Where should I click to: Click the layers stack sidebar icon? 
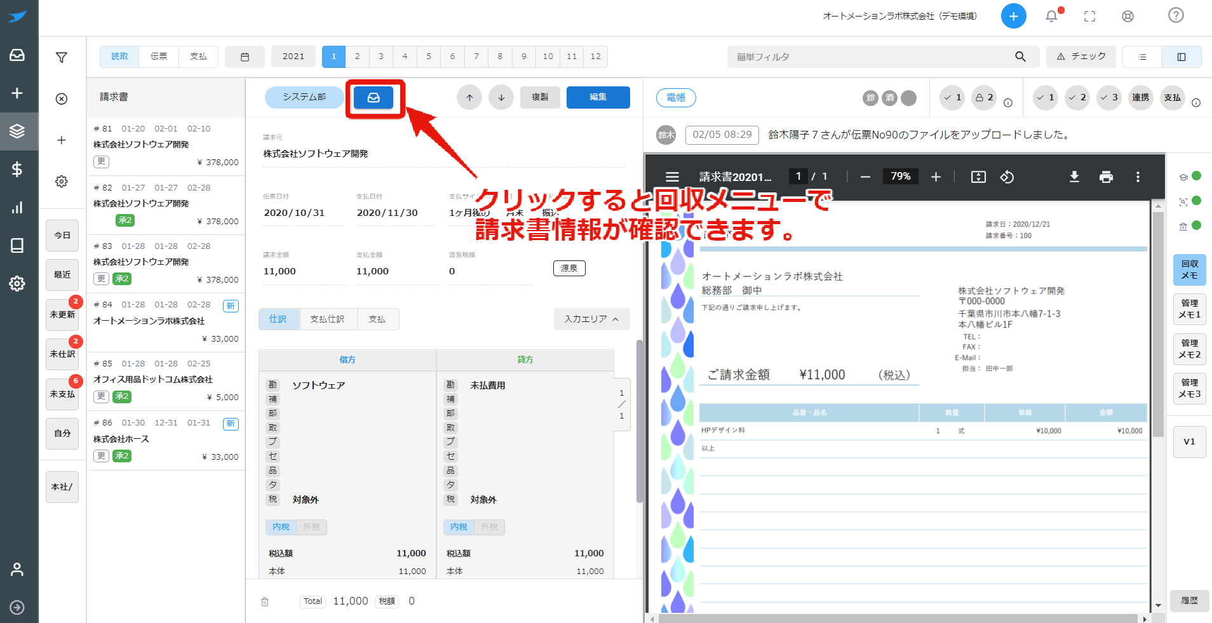17,131
